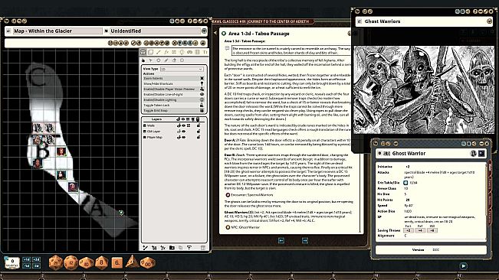Click the -2d dice chain button
The width and height of the screenshot is (499, 280).
coord(36,265)
